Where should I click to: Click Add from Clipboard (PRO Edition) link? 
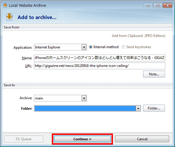[138, 36]
